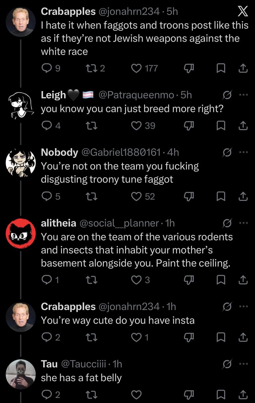
Task: Toggle like on the Crabapples insta reply
Action: pos(136,337)
